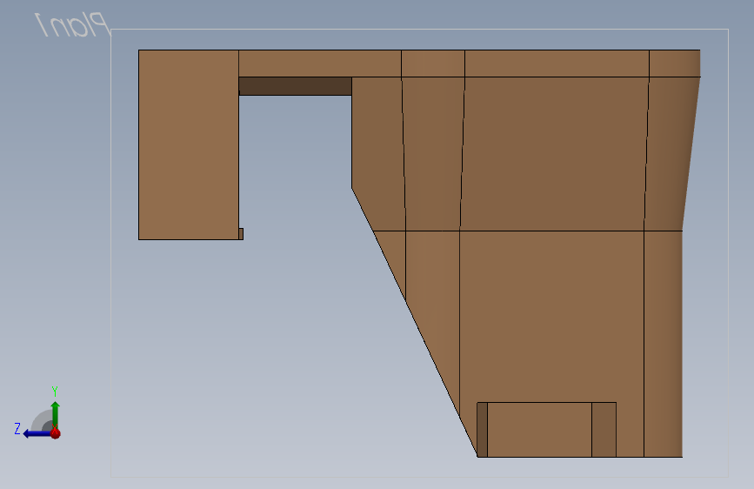This screenshot has height=489, width=754.
Task: Select the large upper trapezoid face in the middle
Action: (553, 154)
